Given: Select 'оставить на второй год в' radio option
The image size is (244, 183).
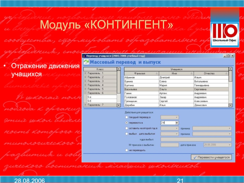Looking at the screenshot, I should 127,128.
